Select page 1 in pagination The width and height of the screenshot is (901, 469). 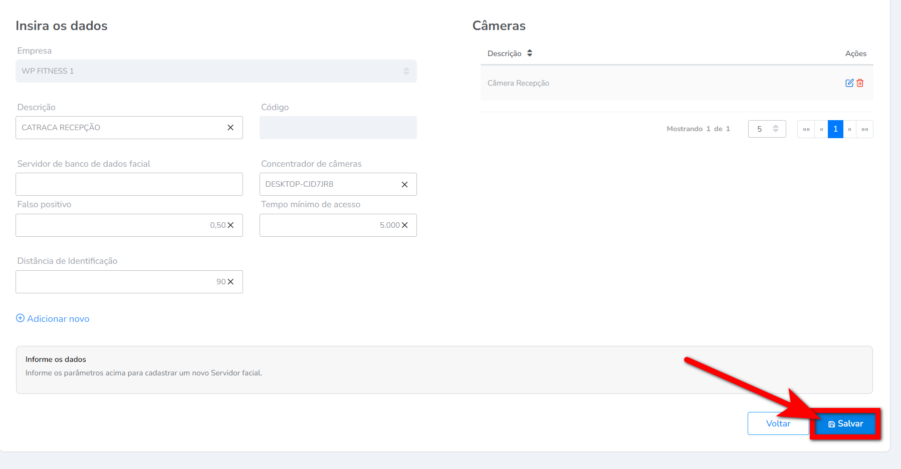coord(835,129)
